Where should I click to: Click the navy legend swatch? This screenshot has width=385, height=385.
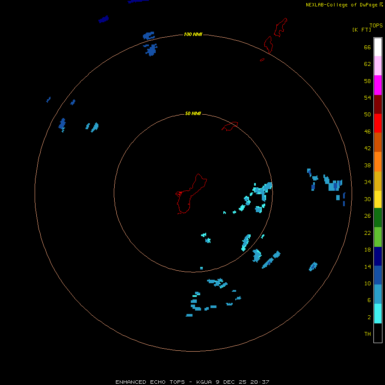[x=378, y=256]
